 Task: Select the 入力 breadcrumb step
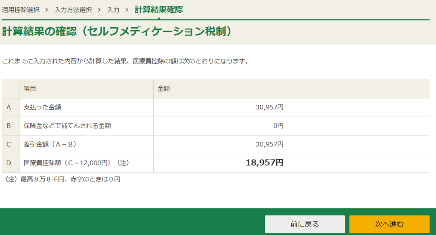click(113, 10)
